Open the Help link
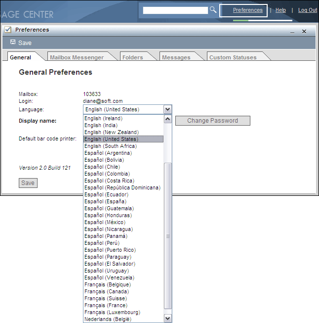Viewport: 319px width, 323px height. [280, 10]
